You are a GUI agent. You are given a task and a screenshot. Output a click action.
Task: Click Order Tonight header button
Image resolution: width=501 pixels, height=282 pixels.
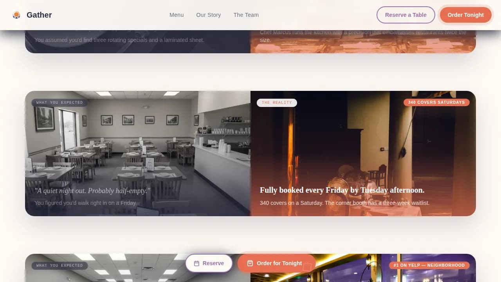[466, 15]
